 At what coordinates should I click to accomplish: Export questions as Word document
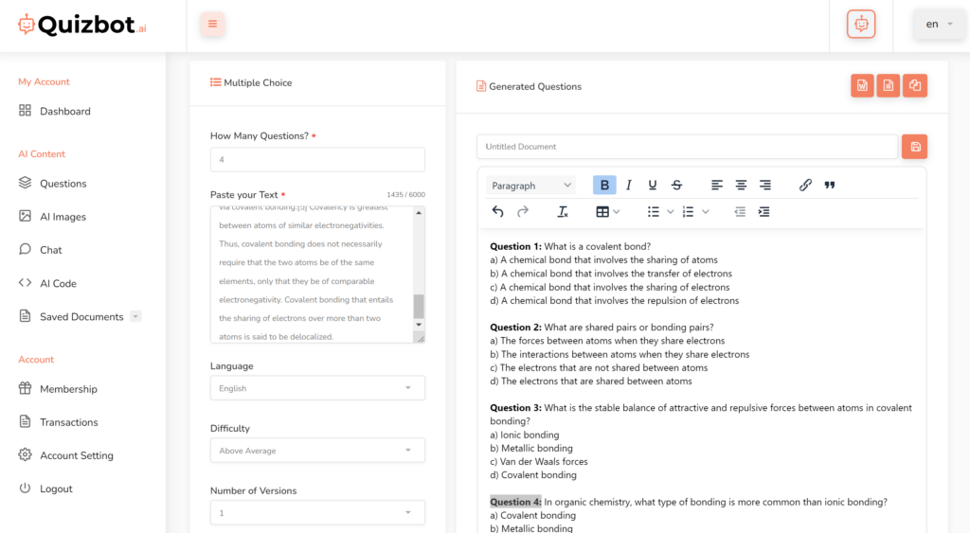[862, 86]
